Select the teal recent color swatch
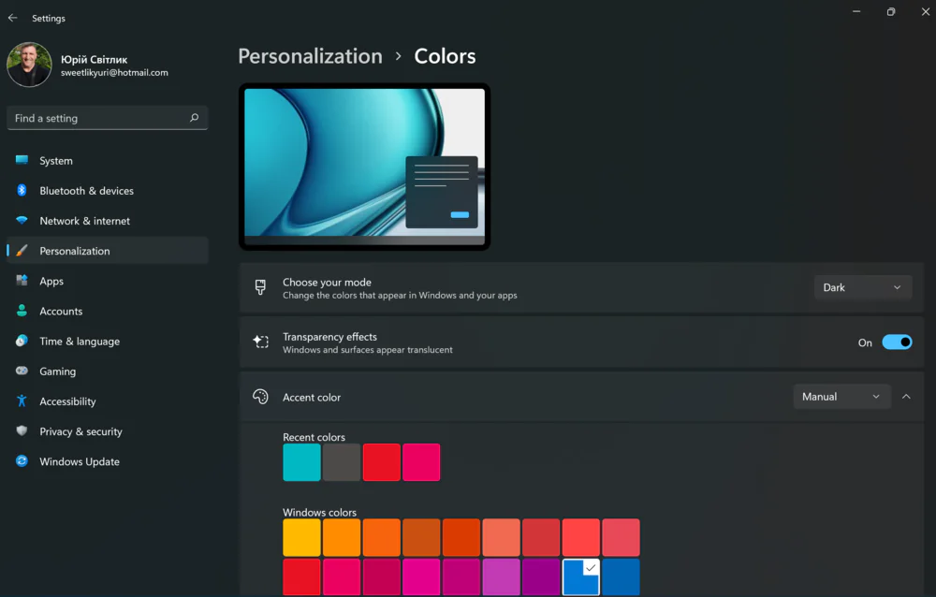 (x=301, y=462)
